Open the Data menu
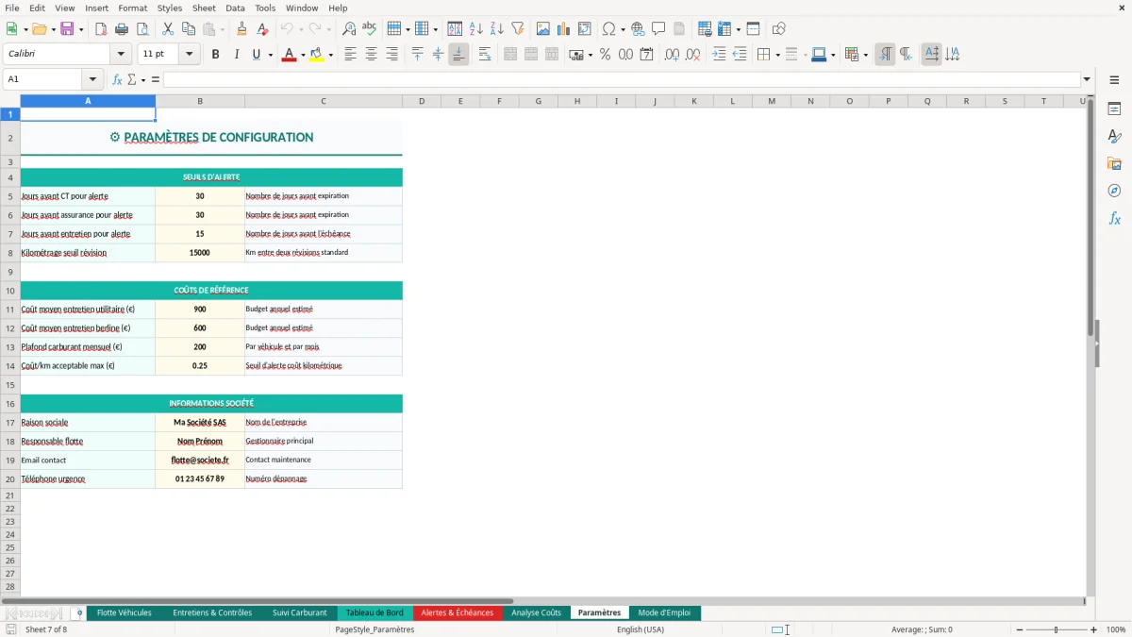 click(235, 8)
